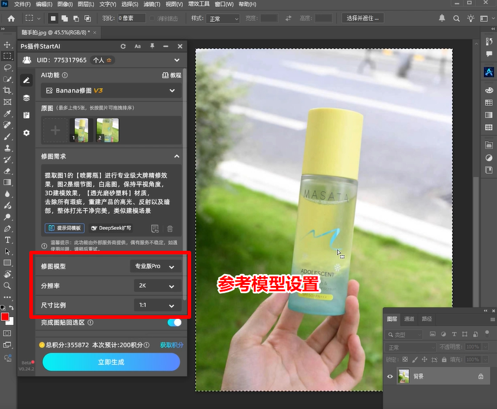Toggle Quick Mask mode
Viewport: 497px width, 409px height.
click(x=7, y=333)
